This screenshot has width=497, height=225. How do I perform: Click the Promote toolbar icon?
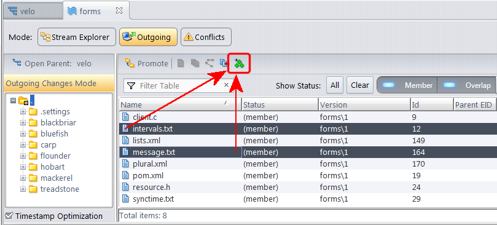[129, 63]
